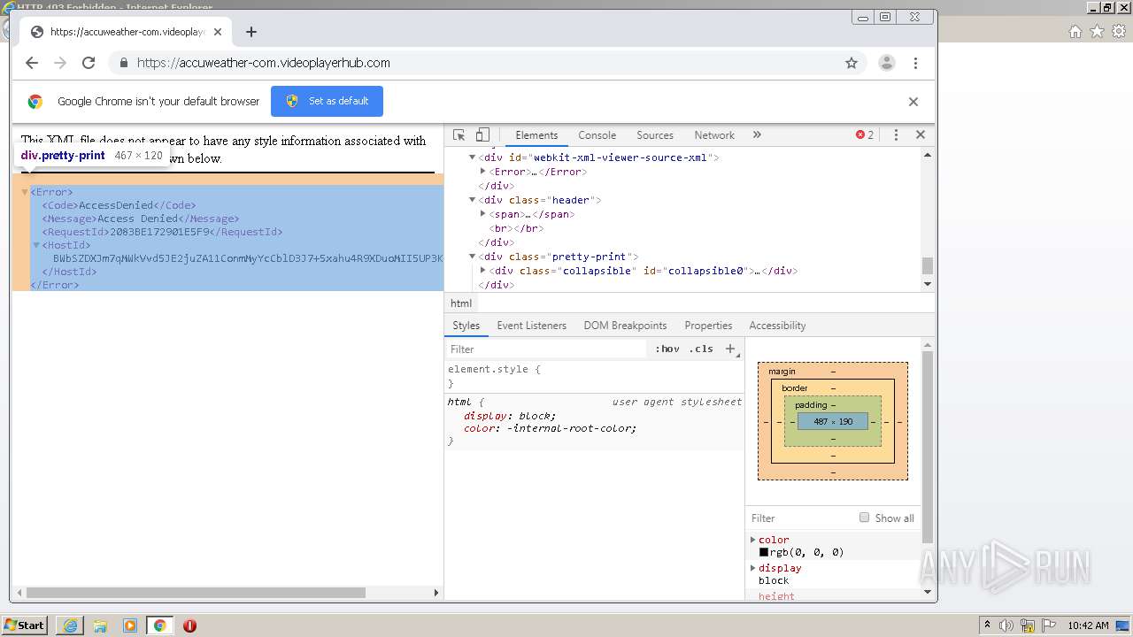The image size is (1133, 637).
Task: Collapse webkit-xml-viewer-source-xml div node
Action: (x=473, y=157)
